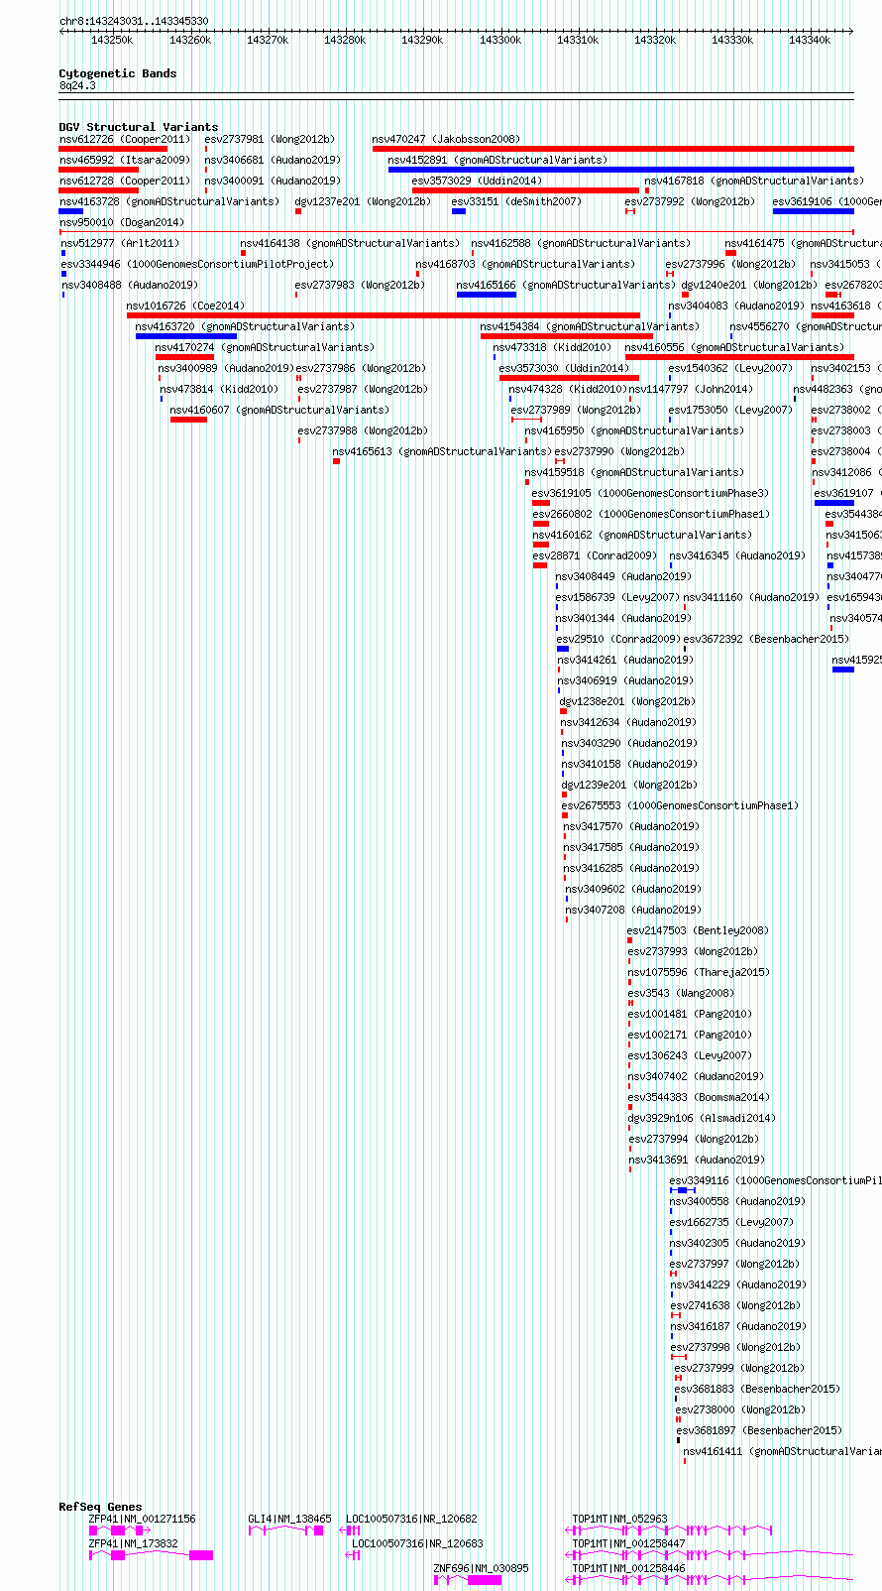Click variant label esv3573030 (Uddin2014)
Viewport: 882px width, 1591px height.
pos(564,368)
